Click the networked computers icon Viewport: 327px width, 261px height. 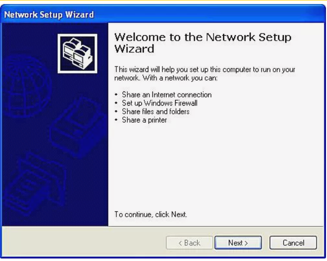click(77, 54)
